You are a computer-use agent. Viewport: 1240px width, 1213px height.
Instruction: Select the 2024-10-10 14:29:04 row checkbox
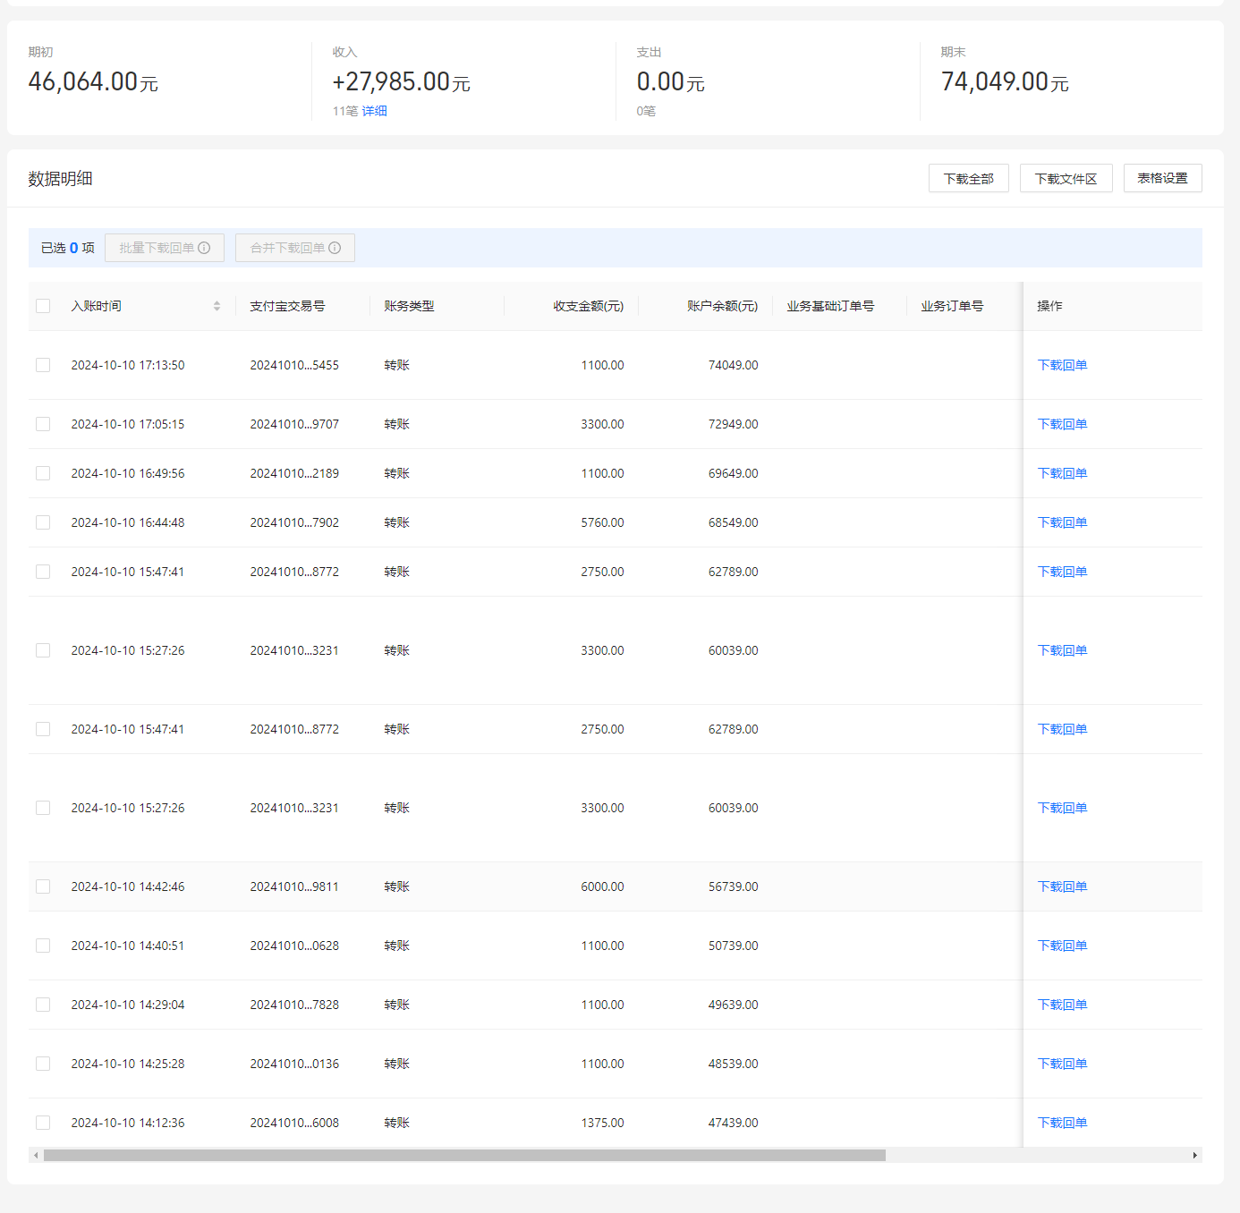pyautogui.click(x=43, y=1005)
